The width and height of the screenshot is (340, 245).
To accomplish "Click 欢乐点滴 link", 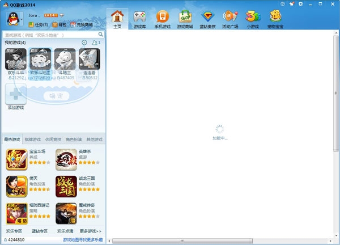I will click(65, 231).
